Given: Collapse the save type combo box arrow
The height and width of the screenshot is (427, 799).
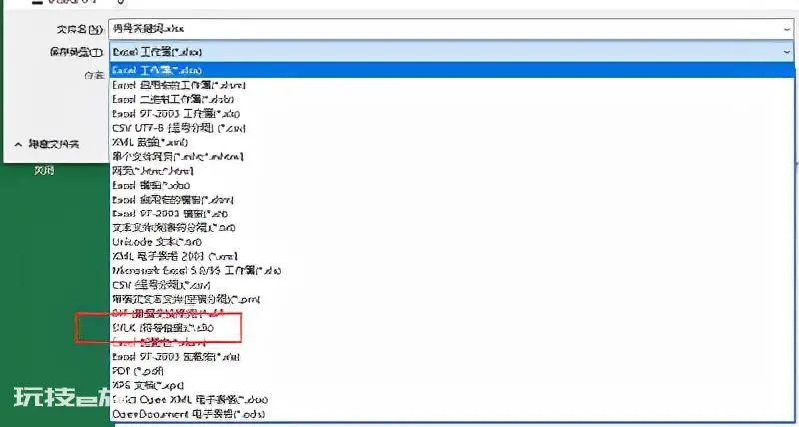Looking at the screenshot, I should [x=787, y=52].
